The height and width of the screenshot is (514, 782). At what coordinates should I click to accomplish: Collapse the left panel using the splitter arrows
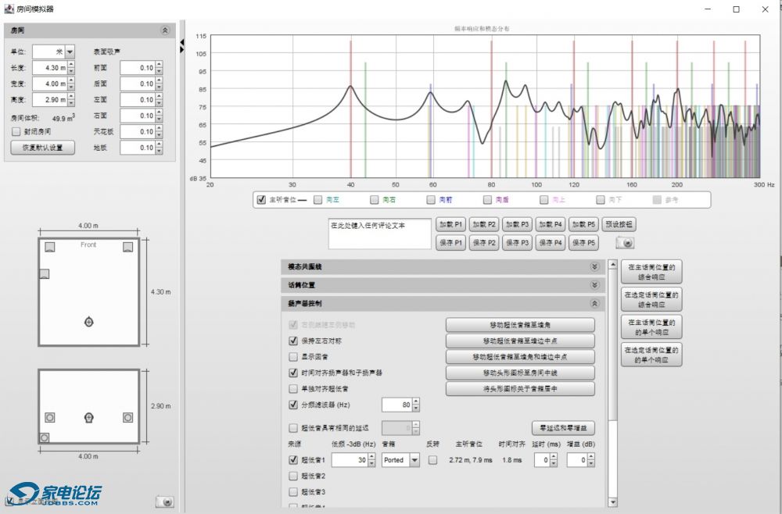182,46
